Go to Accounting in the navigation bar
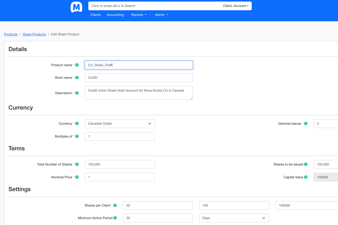 (x=115, y=15)
